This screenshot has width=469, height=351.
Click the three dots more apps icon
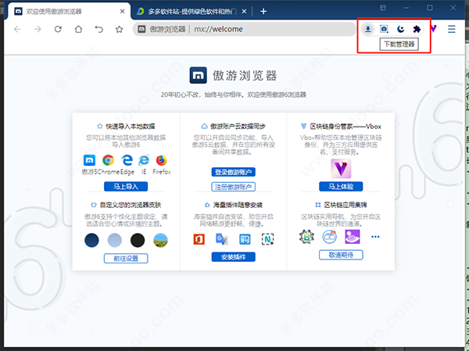click(x=375, y=237)
